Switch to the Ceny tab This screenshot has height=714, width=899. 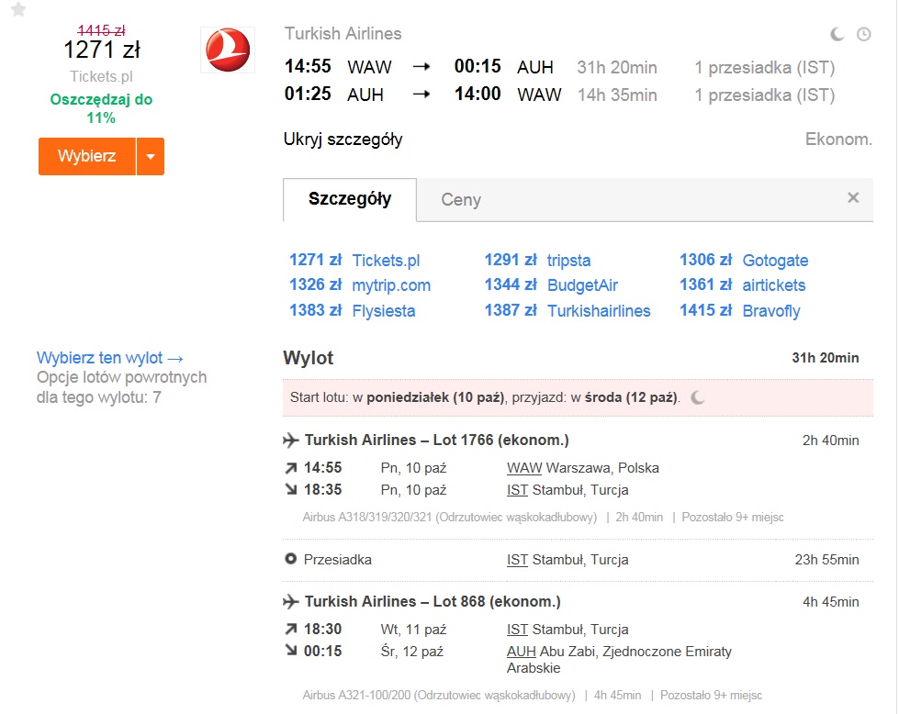[461, 199]
